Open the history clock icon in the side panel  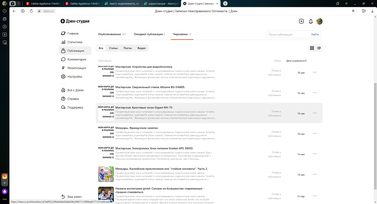5,11
